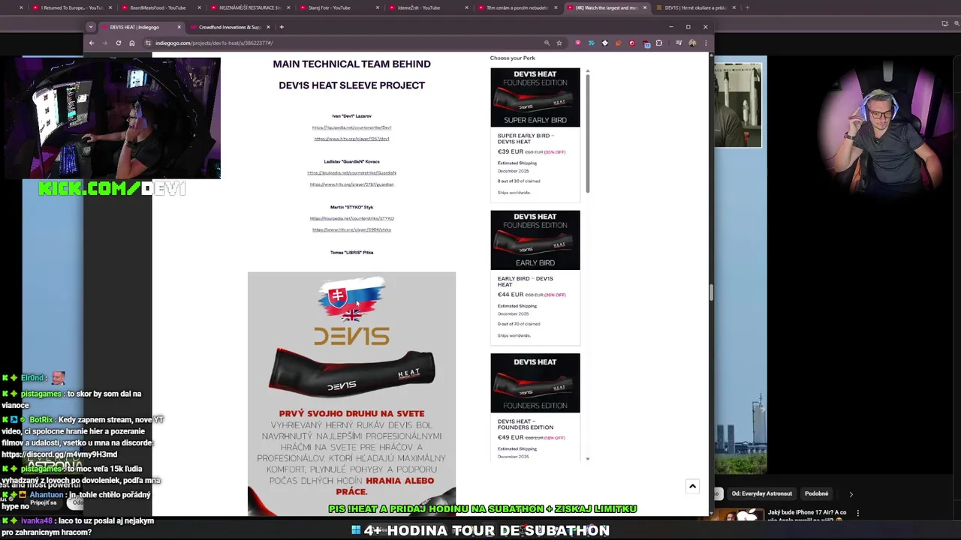Bookmark this page with the star icon
This screenshot has height=540, width=961.
pyautogui.click(x=559, y=43)
